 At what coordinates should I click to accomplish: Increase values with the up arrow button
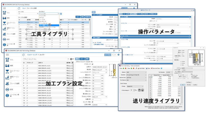click(x=139, y=90)
